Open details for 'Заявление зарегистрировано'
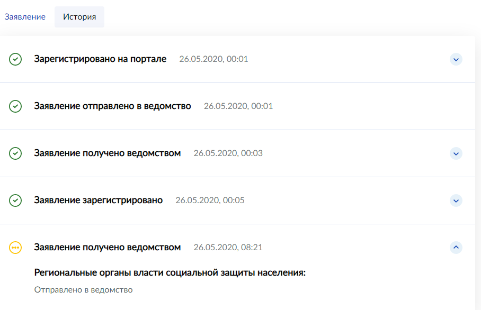481x310 pixels. coord(456,200)
